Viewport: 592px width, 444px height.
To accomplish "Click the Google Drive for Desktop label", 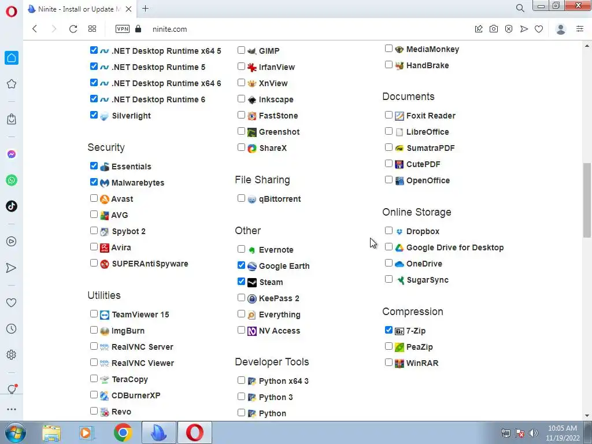I will [x=455, y=247].
